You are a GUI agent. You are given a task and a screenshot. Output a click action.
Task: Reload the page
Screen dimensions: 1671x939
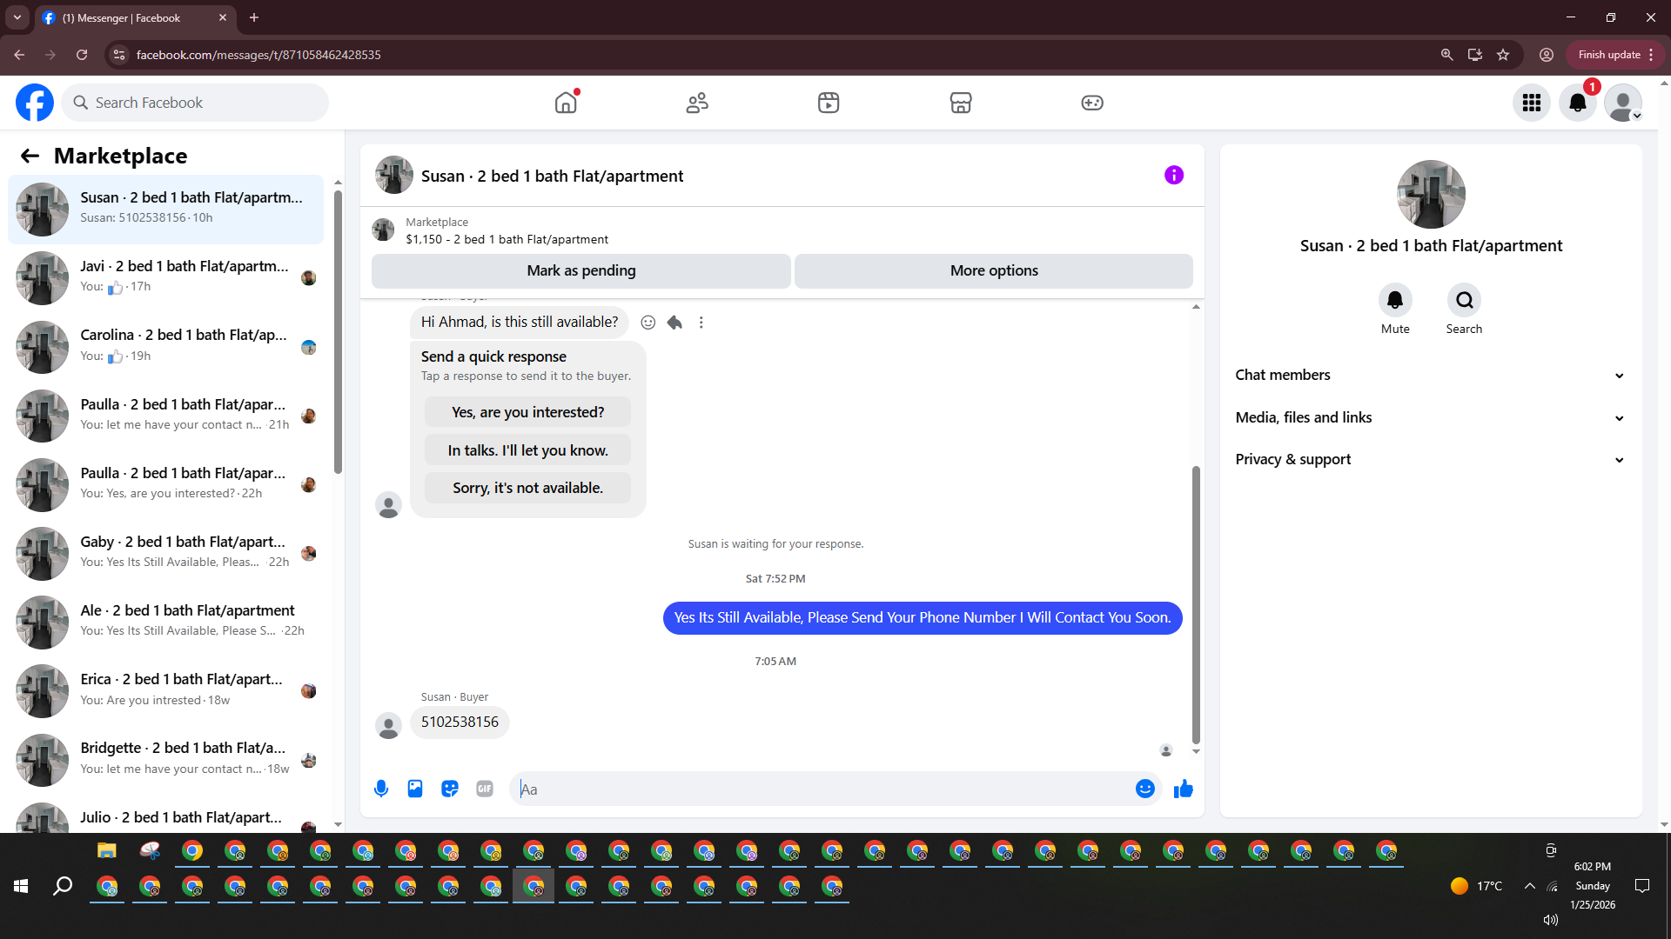82,55
